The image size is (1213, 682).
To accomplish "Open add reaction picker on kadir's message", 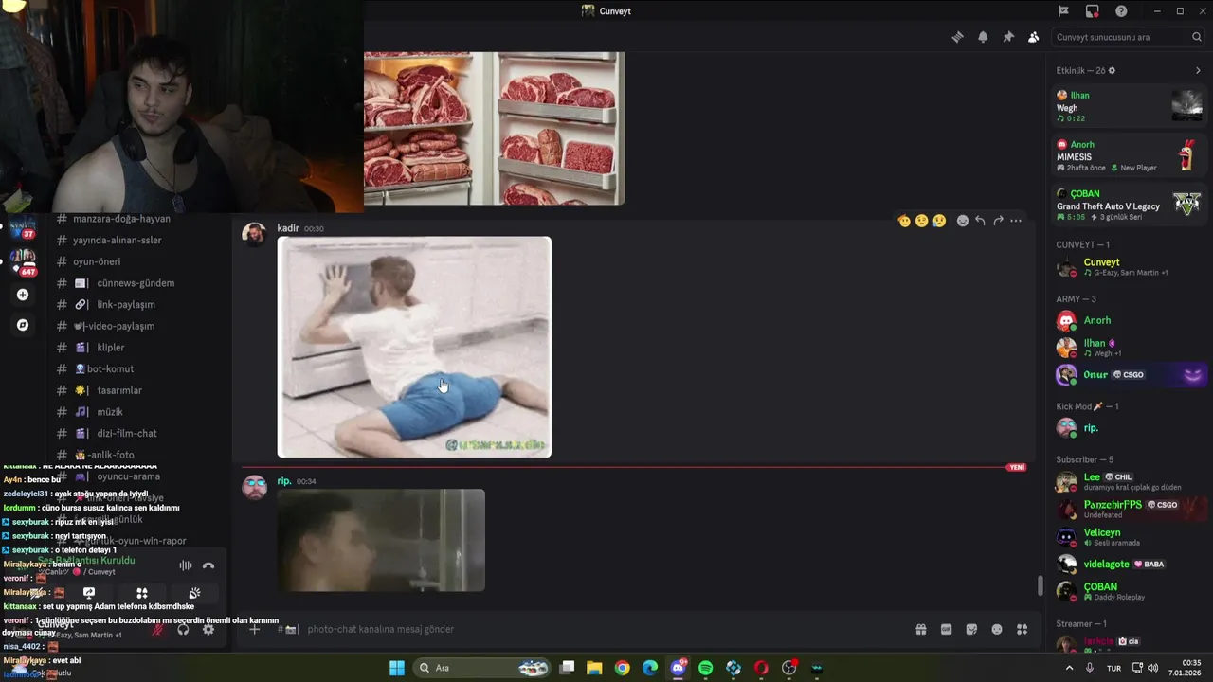I will click(x=963, y=221).
